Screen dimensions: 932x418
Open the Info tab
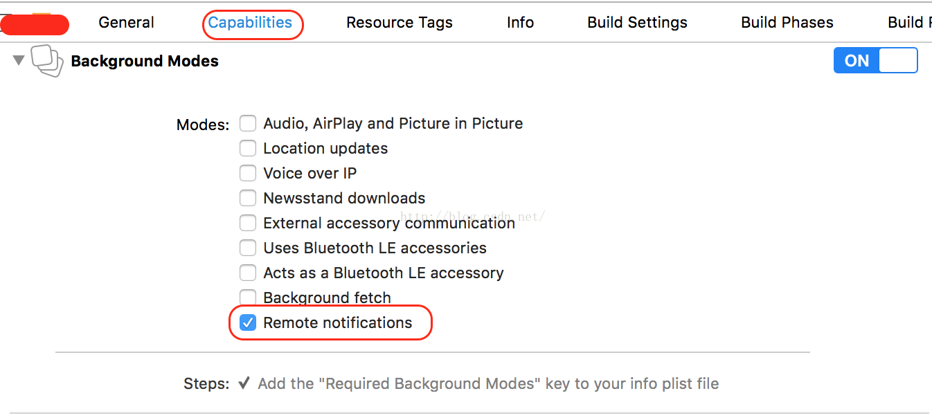(520, 23)
